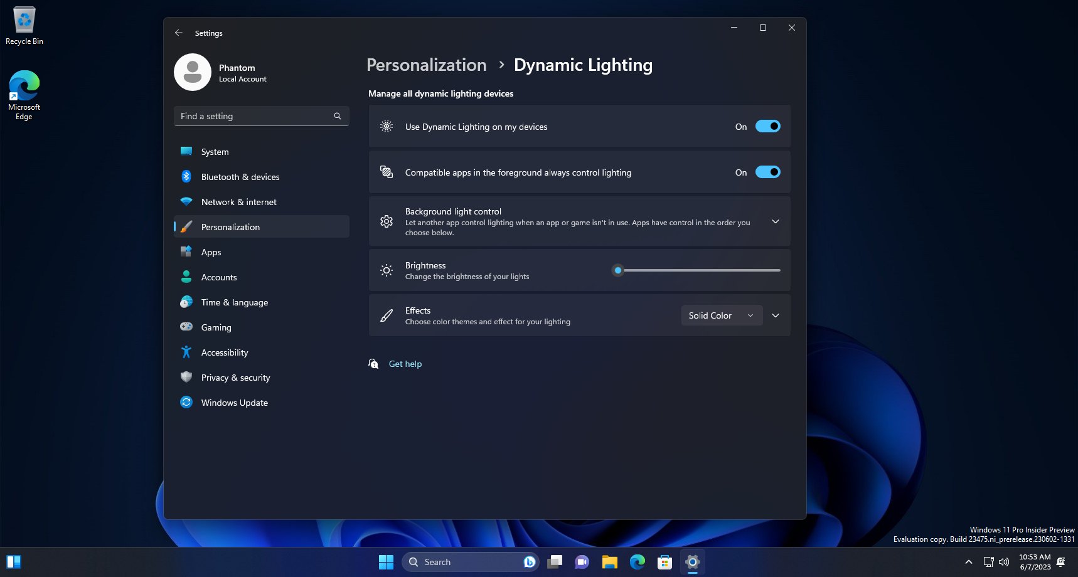Click the Get help headset icon
The height and width of the screenshot is (577, 1078).
pos(373,364)
